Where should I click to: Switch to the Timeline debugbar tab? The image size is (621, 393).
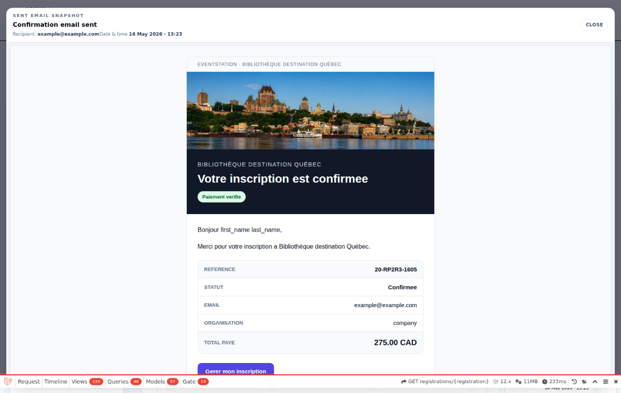[55, 382]
